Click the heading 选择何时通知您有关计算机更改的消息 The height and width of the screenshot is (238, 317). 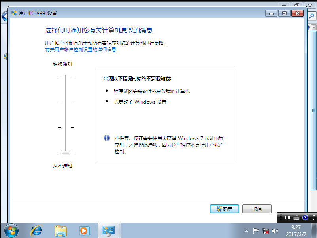coord(99,30)
